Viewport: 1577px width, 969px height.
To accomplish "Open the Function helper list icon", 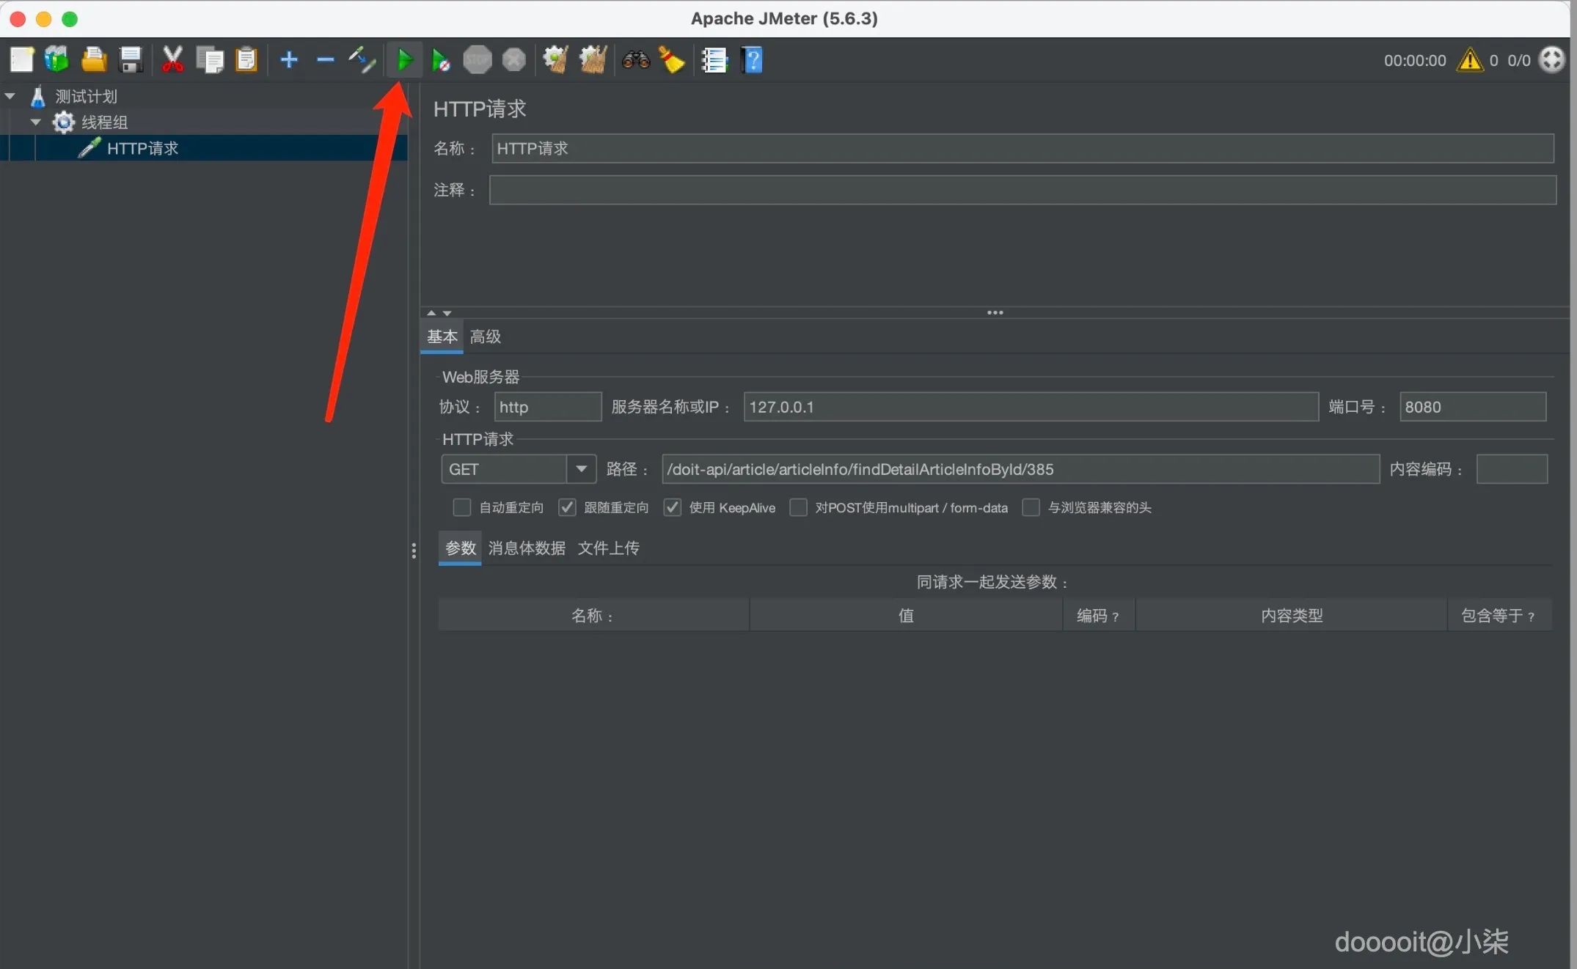I will coord(714,60).
